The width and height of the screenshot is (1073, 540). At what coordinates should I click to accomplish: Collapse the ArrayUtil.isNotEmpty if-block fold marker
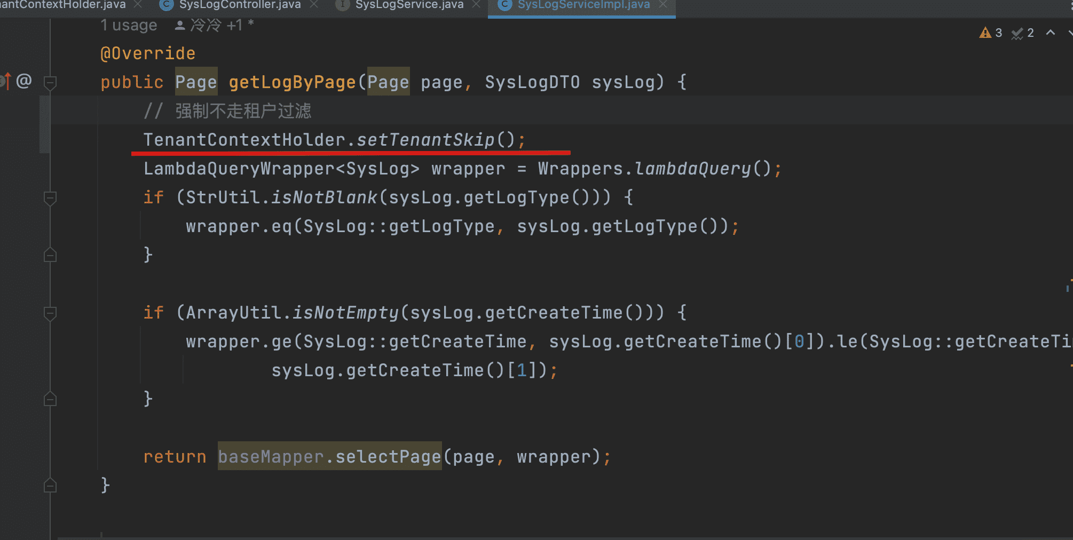pyautogui.click(x=50, y=314)
